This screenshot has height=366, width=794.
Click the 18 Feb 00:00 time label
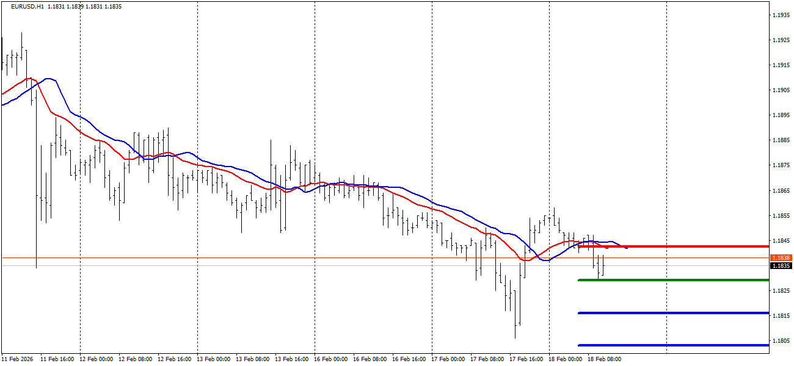pos(565,359)
